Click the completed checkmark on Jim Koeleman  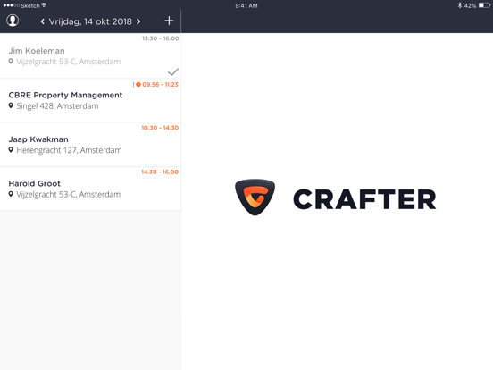(173, 72)
